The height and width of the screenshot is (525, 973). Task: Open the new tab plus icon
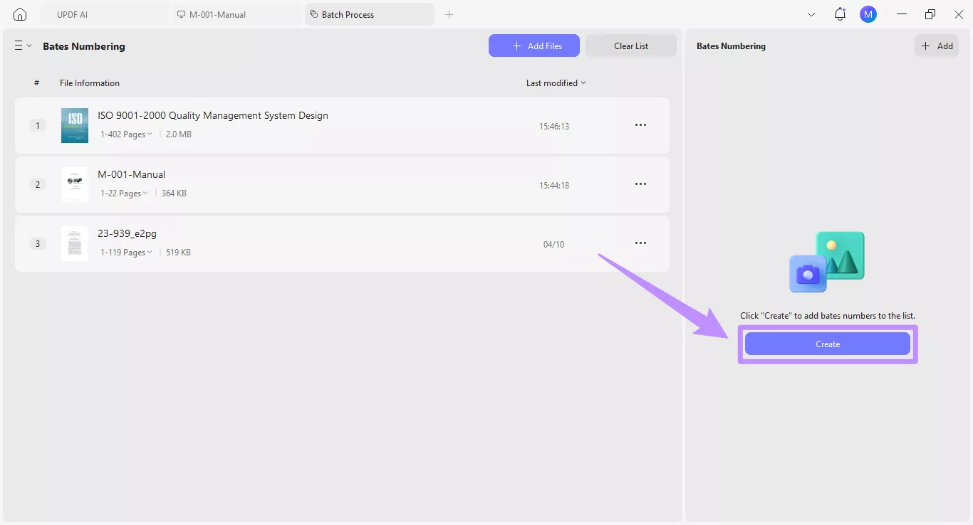click(x=449, y=14)
